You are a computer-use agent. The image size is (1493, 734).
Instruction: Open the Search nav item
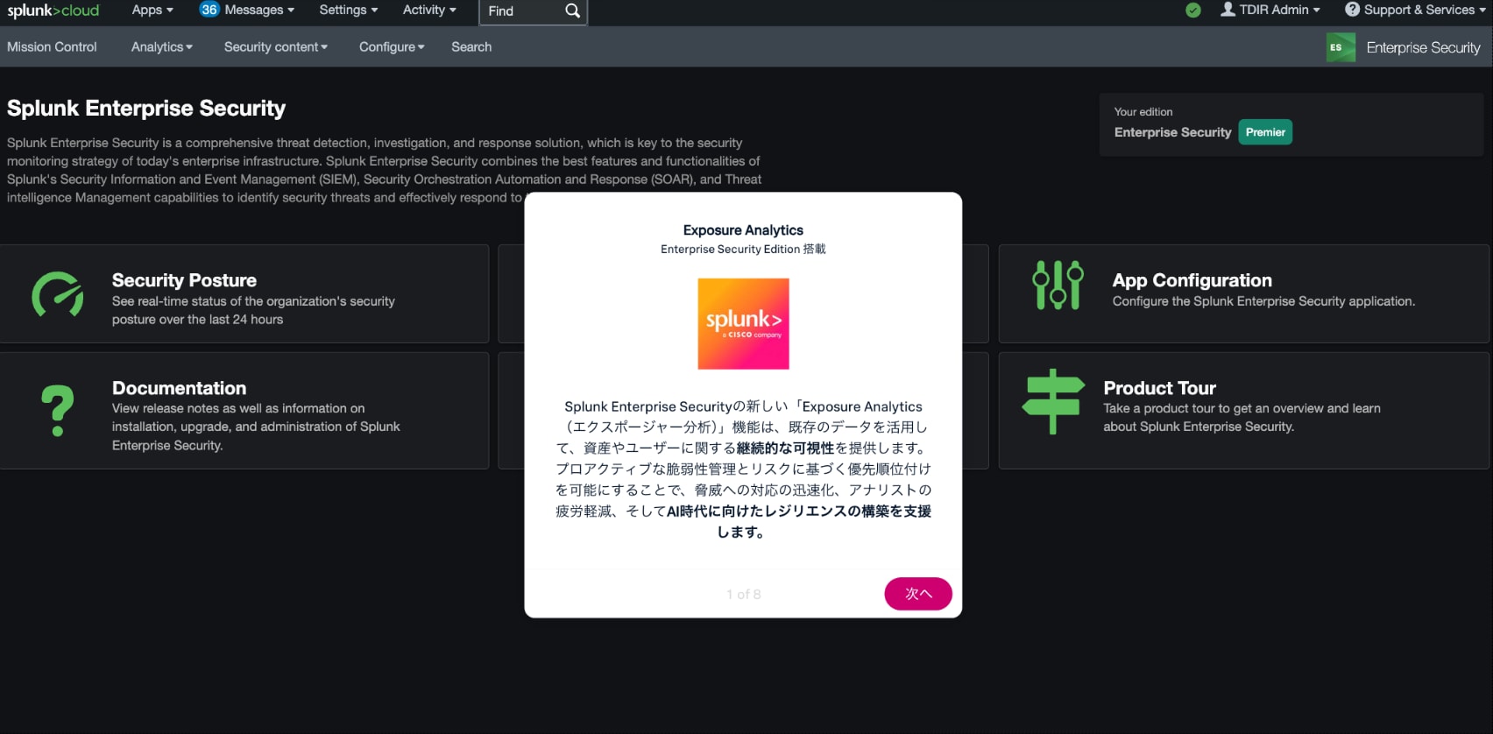[471, 46]
